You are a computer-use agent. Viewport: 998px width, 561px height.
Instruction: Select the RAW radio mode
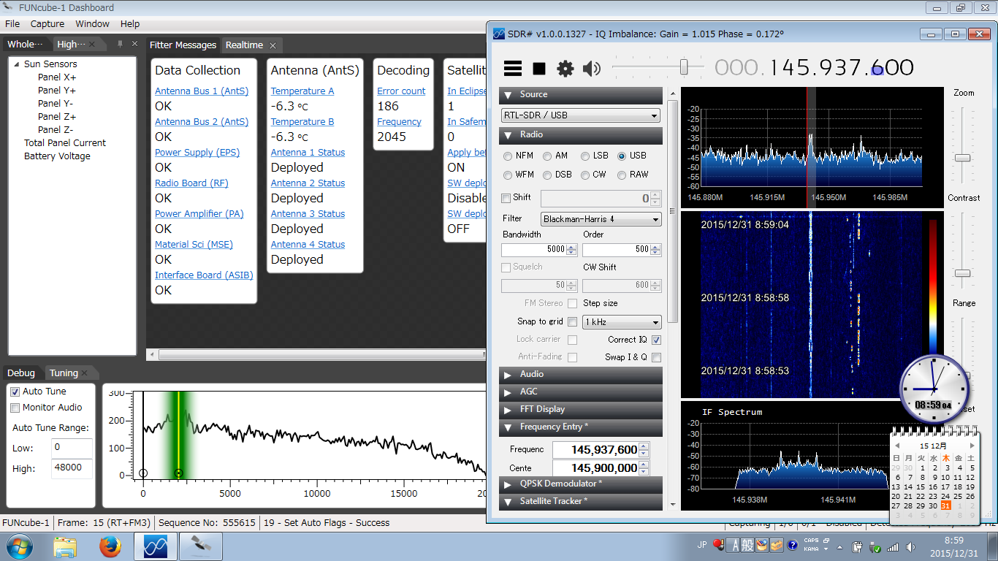click(x=633, y=175)
